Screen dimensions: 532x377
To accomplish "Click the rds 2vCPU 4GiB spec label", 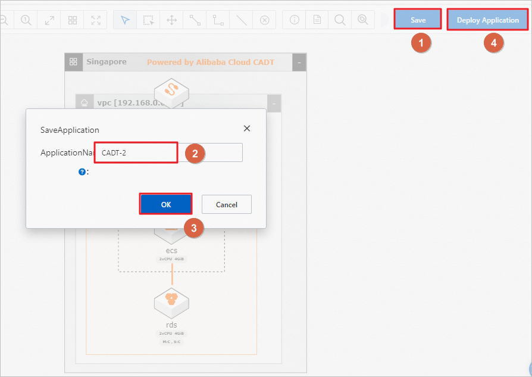I will click(x=171, y=333).
